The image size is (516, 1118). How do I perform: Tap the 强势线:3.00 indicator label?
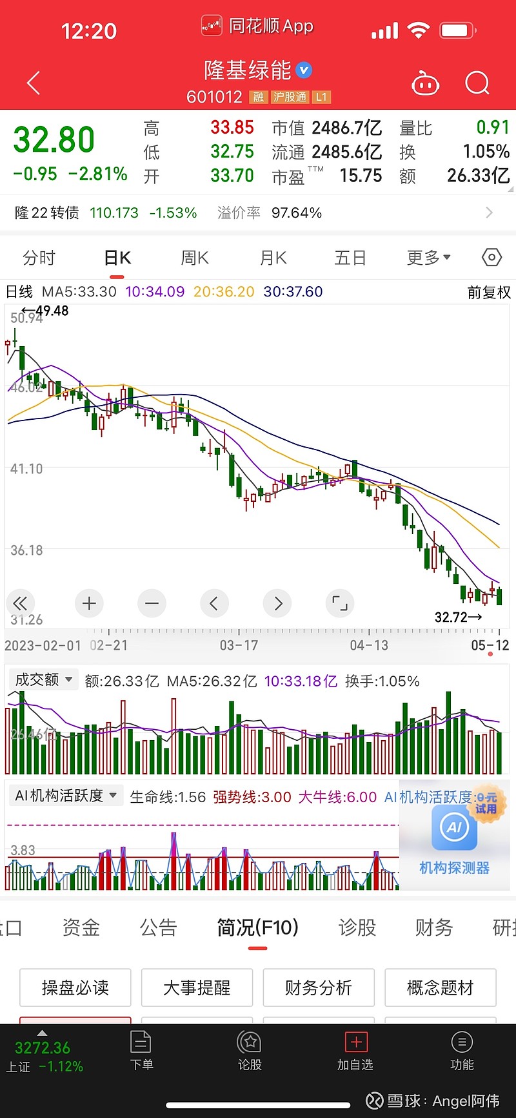pyautogui.click(x=252, y=797)
